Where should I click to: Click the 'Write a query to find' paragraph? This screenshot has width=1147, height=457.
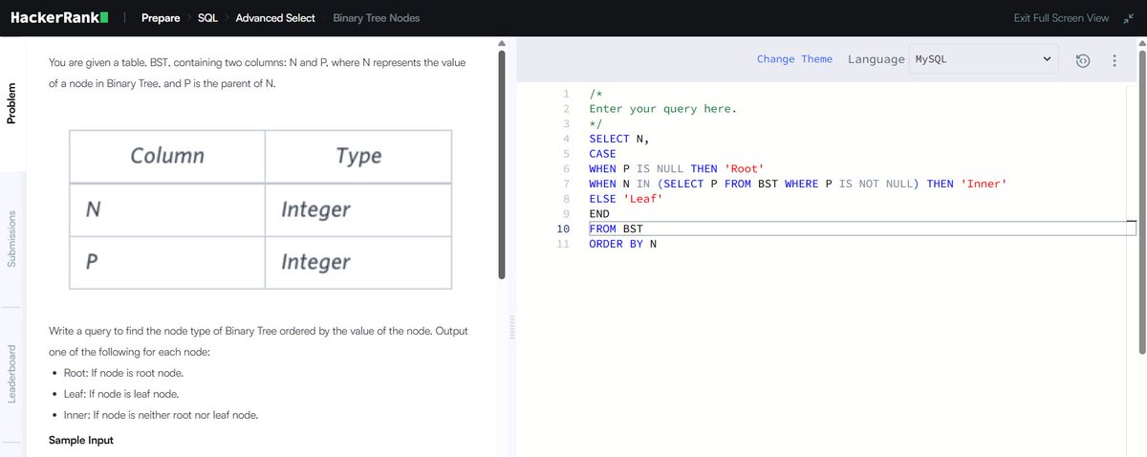coord(258,341)
